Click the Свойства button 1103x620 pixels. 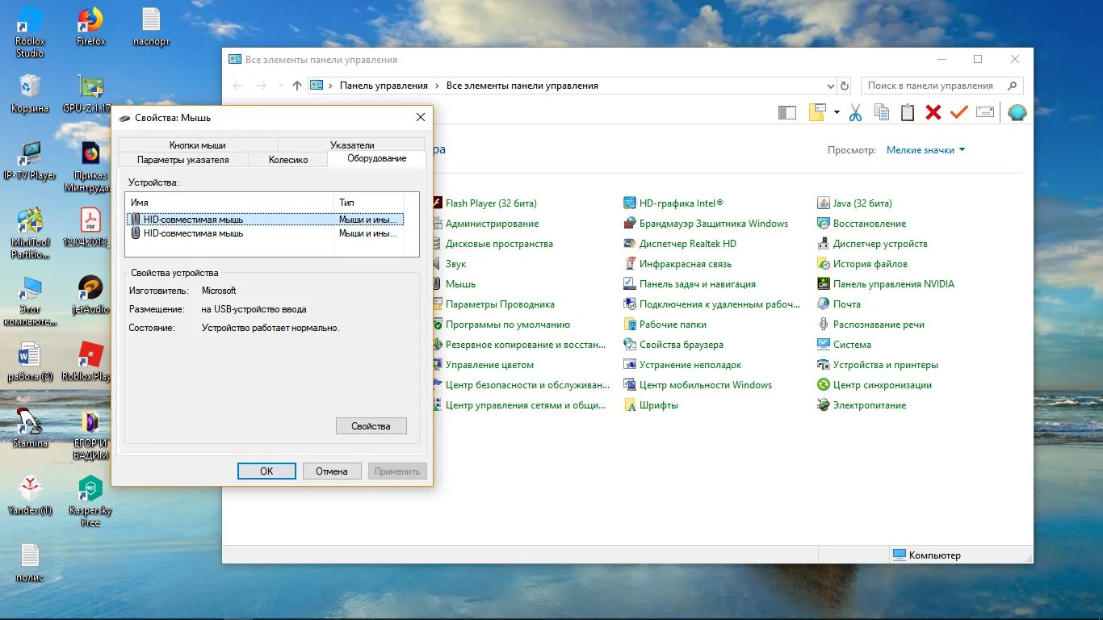tap(371, 425)
